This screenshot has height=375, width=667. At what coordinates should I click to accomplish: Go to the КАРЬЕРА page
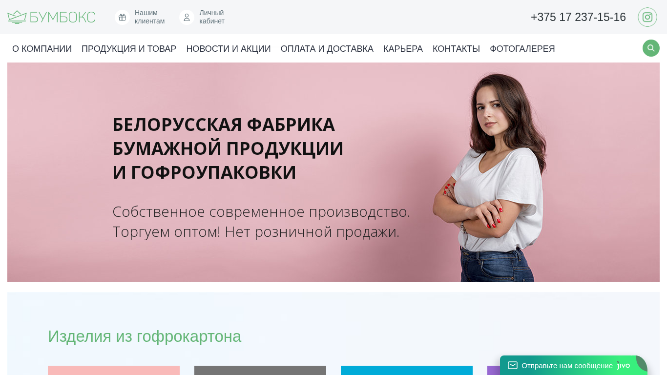[x=403, y=49]
